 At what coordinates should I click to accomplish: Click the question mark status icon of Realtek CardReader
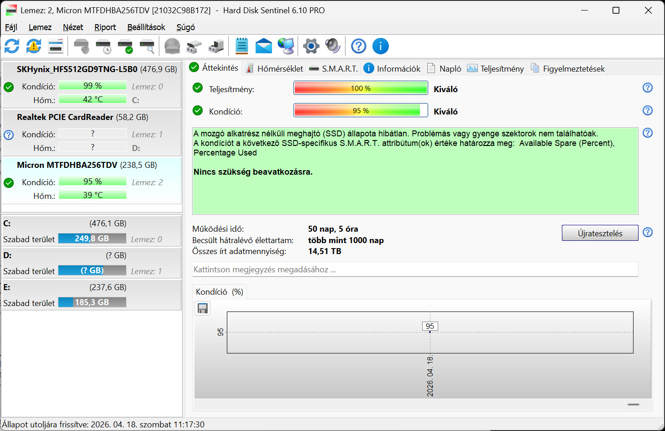(9, 135)
